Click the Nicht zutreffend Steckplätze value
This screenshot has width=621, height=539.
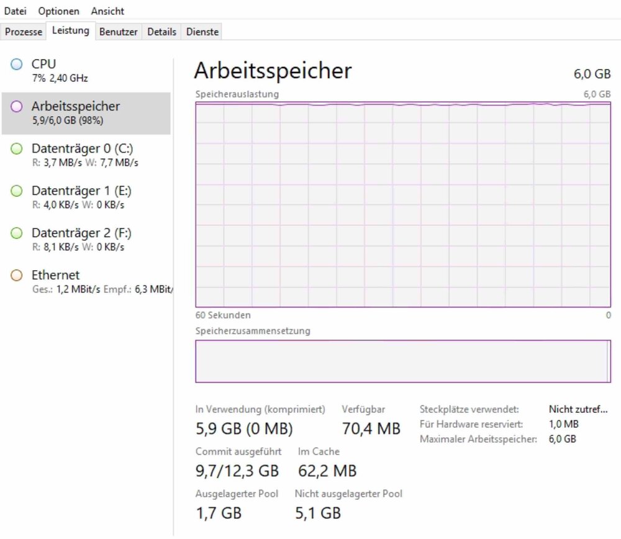click(578, 409)
